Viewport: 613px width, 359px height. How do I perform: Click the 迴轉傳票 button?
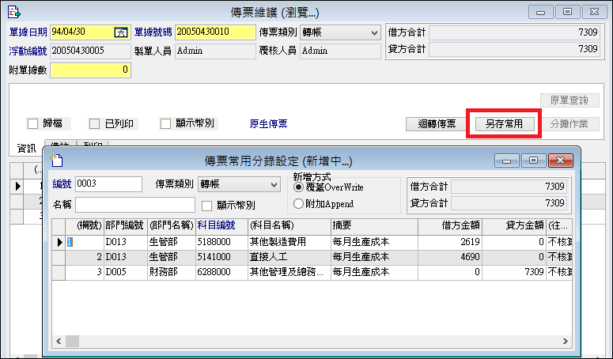pos(437,124)
